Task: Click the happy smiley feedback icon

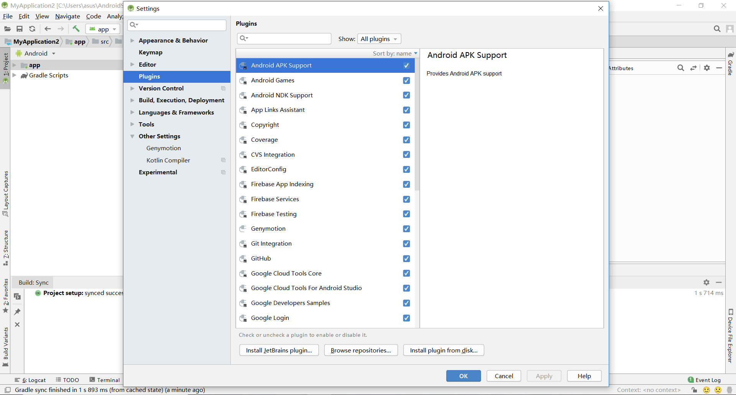Action: pyautogui.click(x=706, y=390)
